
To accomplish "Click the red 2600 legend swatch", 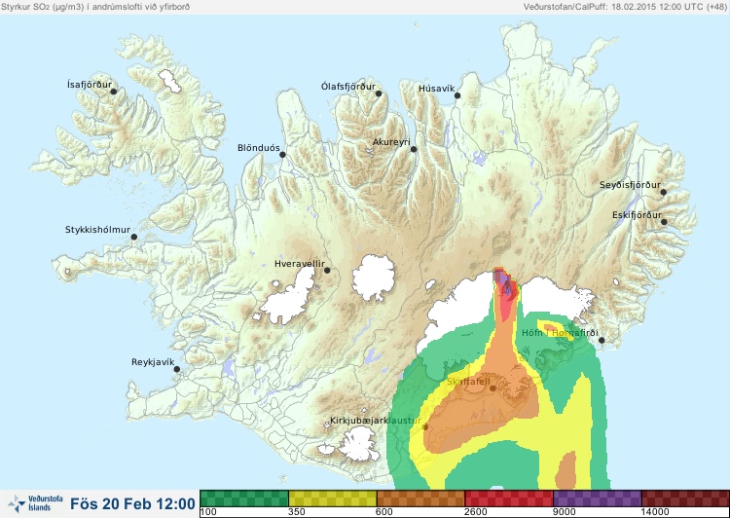I will click(x=509, y=499).
